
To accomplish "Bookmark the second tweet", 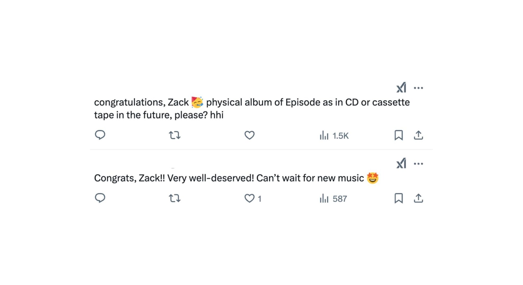I will pyautogui.click(x=399, y=199).
